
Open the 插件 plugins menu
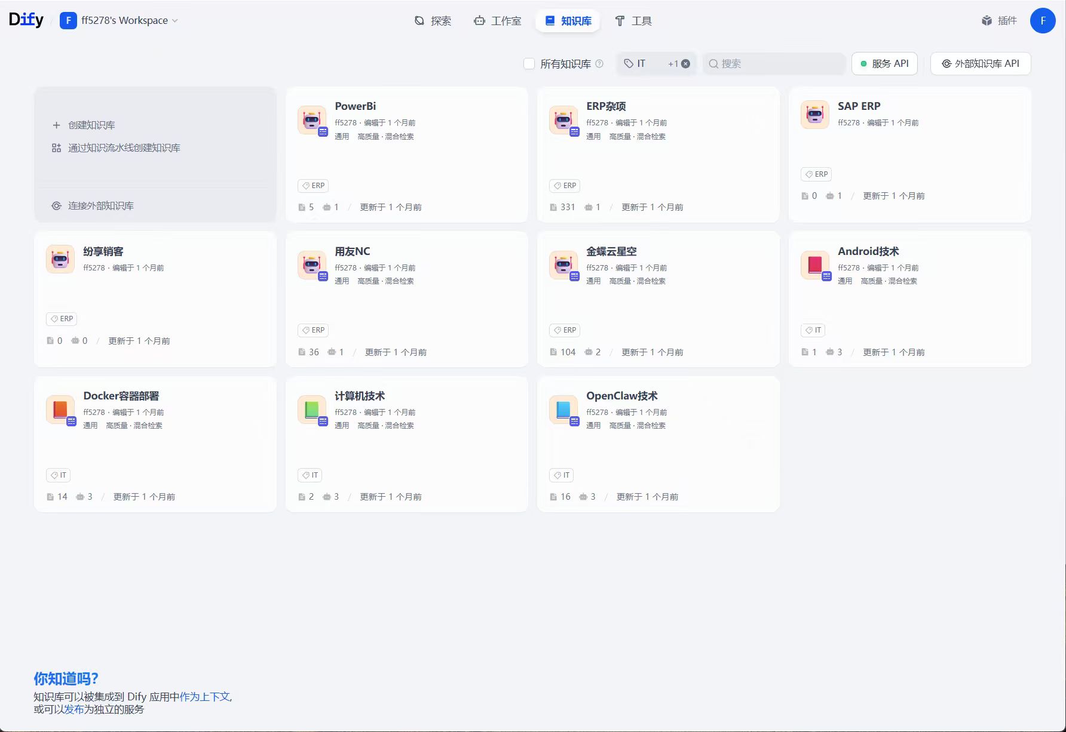tap(999, 21)
